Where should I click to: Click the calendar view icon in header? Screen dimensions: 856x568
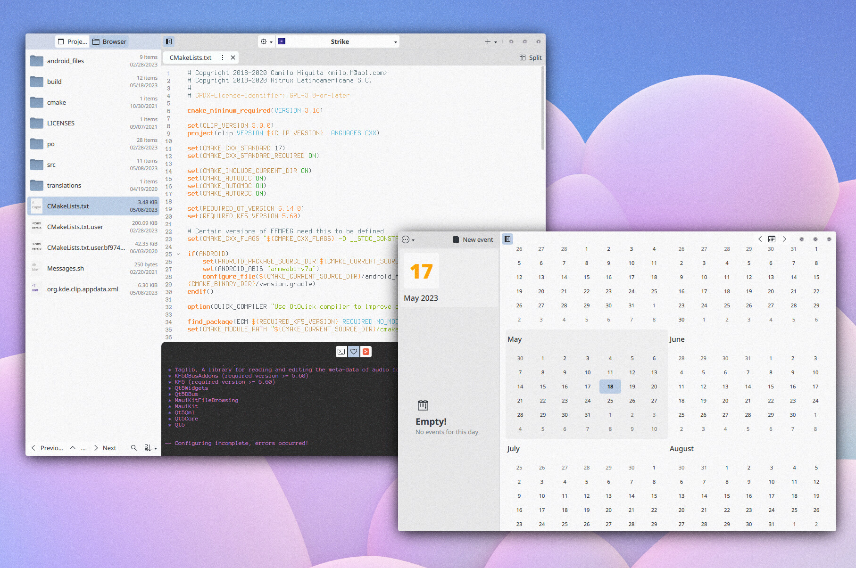coord(772,239)
